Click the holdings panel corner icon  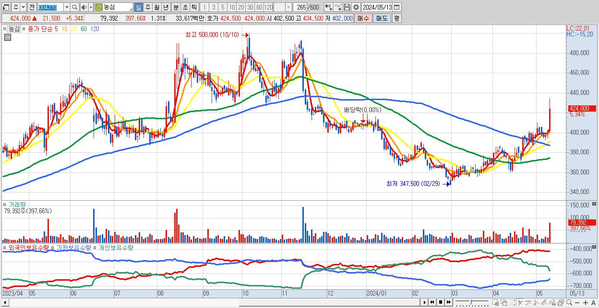tap(595, 247)
